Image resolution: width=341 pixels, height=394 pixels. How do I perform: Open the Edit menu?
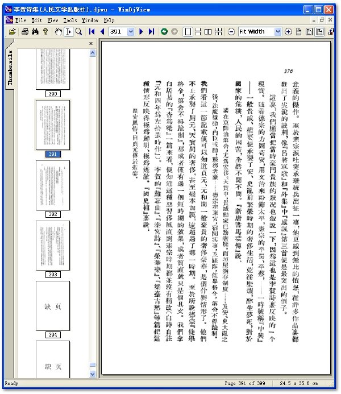click(x=37, y=20)
